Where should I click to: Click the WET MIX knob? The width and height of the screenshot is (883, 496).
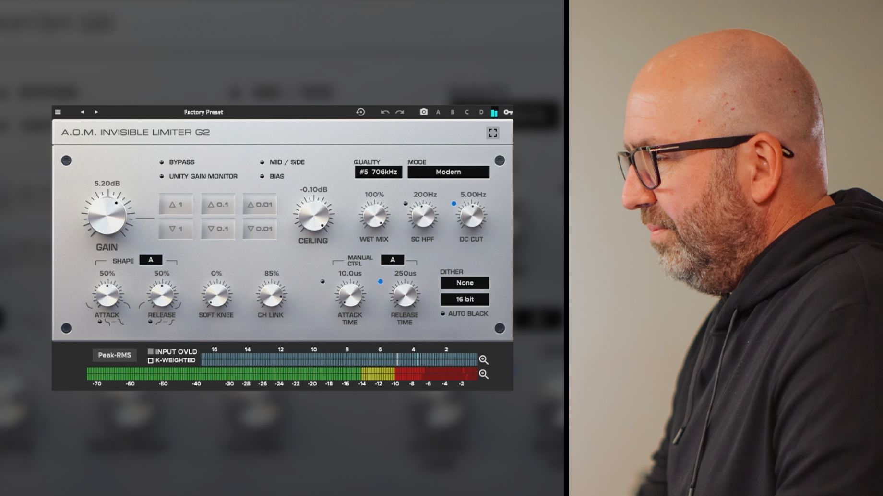point(374,216)
